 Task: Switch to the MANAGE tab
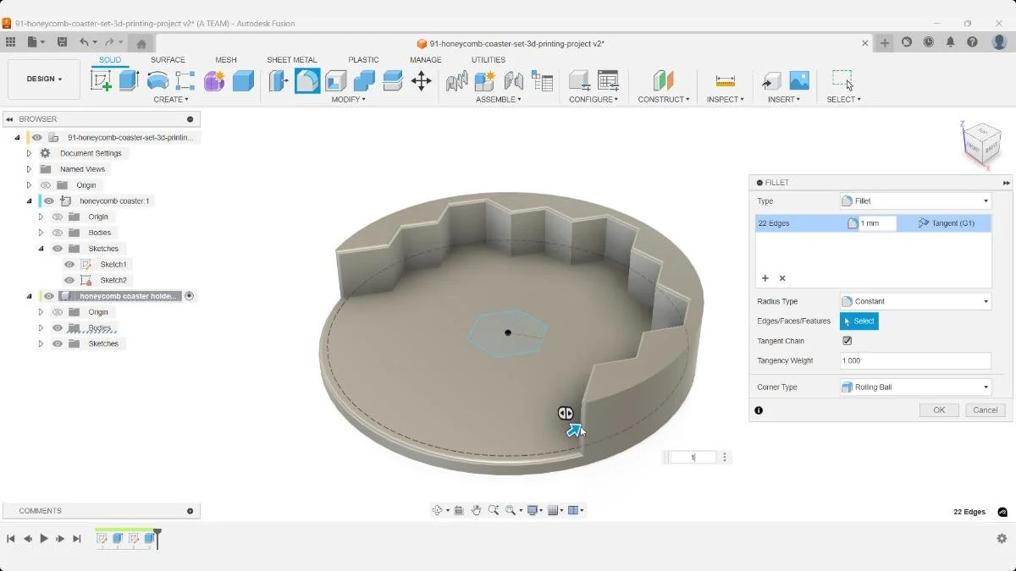[x=426, y=60]
